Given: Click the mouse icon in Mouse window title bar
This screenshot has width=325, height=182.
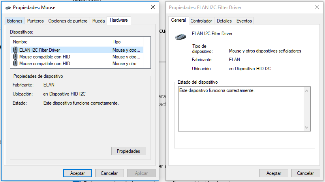Looking at the screenshot, I should click(x=8, y=8).
